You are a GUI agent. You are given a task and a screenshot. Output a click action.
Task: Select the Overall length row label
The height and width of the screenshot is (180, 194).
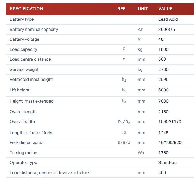[x=23, y=112]
